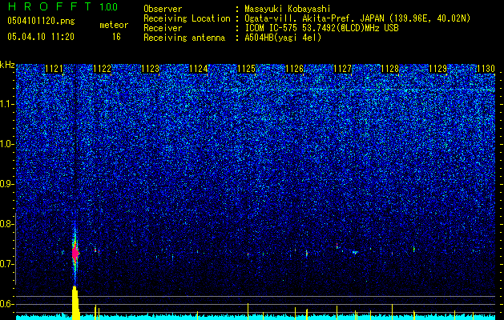
Task: Click the 1123 time marker
Action: pyautogui.click(x=151, y=69)
